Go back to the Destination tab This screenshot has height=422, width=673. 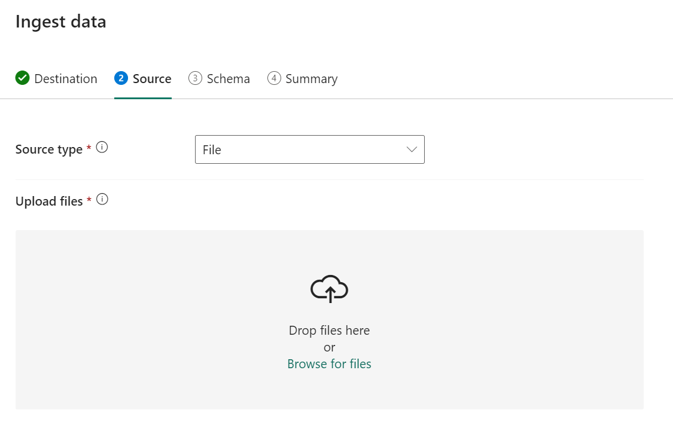[x=65, y=79]
